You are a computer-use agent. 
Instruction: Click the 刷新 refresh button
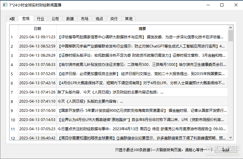(x=226, y=150)
